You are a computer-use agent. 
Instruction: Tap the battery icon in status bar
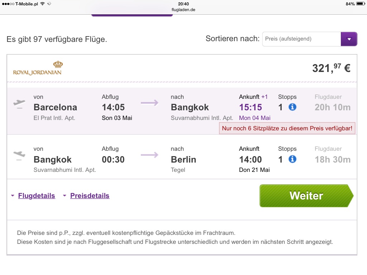pyautogui.click(x=361, y=4)
